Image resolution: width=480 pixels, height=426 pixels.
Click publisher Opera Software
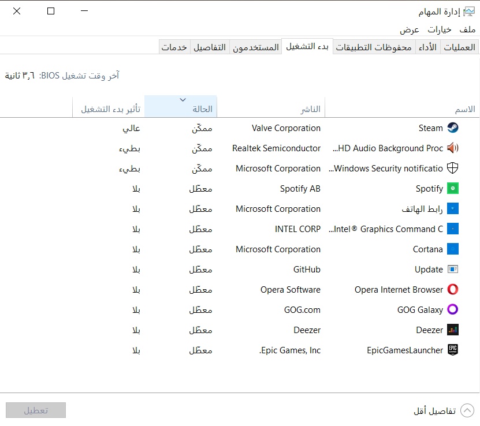(290, 290)
